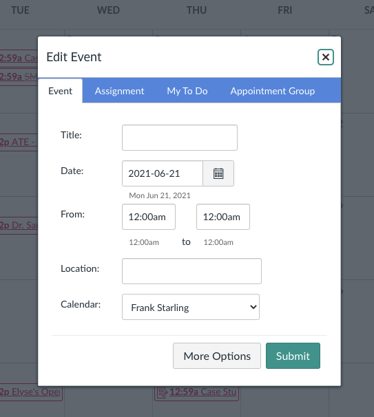The width and height of the screenshot is (374, 417).
Task: Close the Edit Event dialog
Action: [x=326, y=57]
